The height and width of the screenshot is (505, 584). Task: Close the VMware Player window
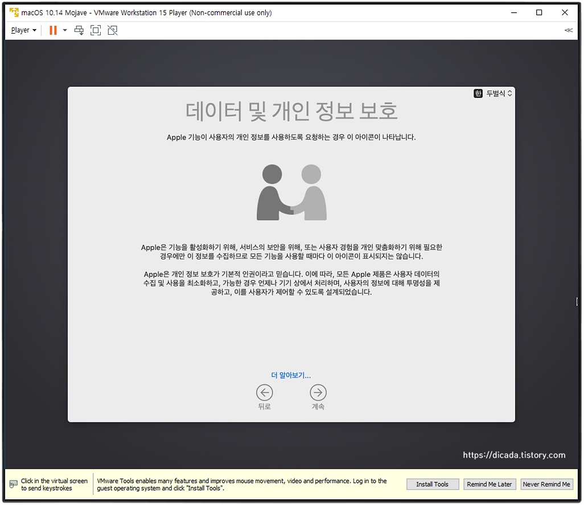click(x=565, y=13)
